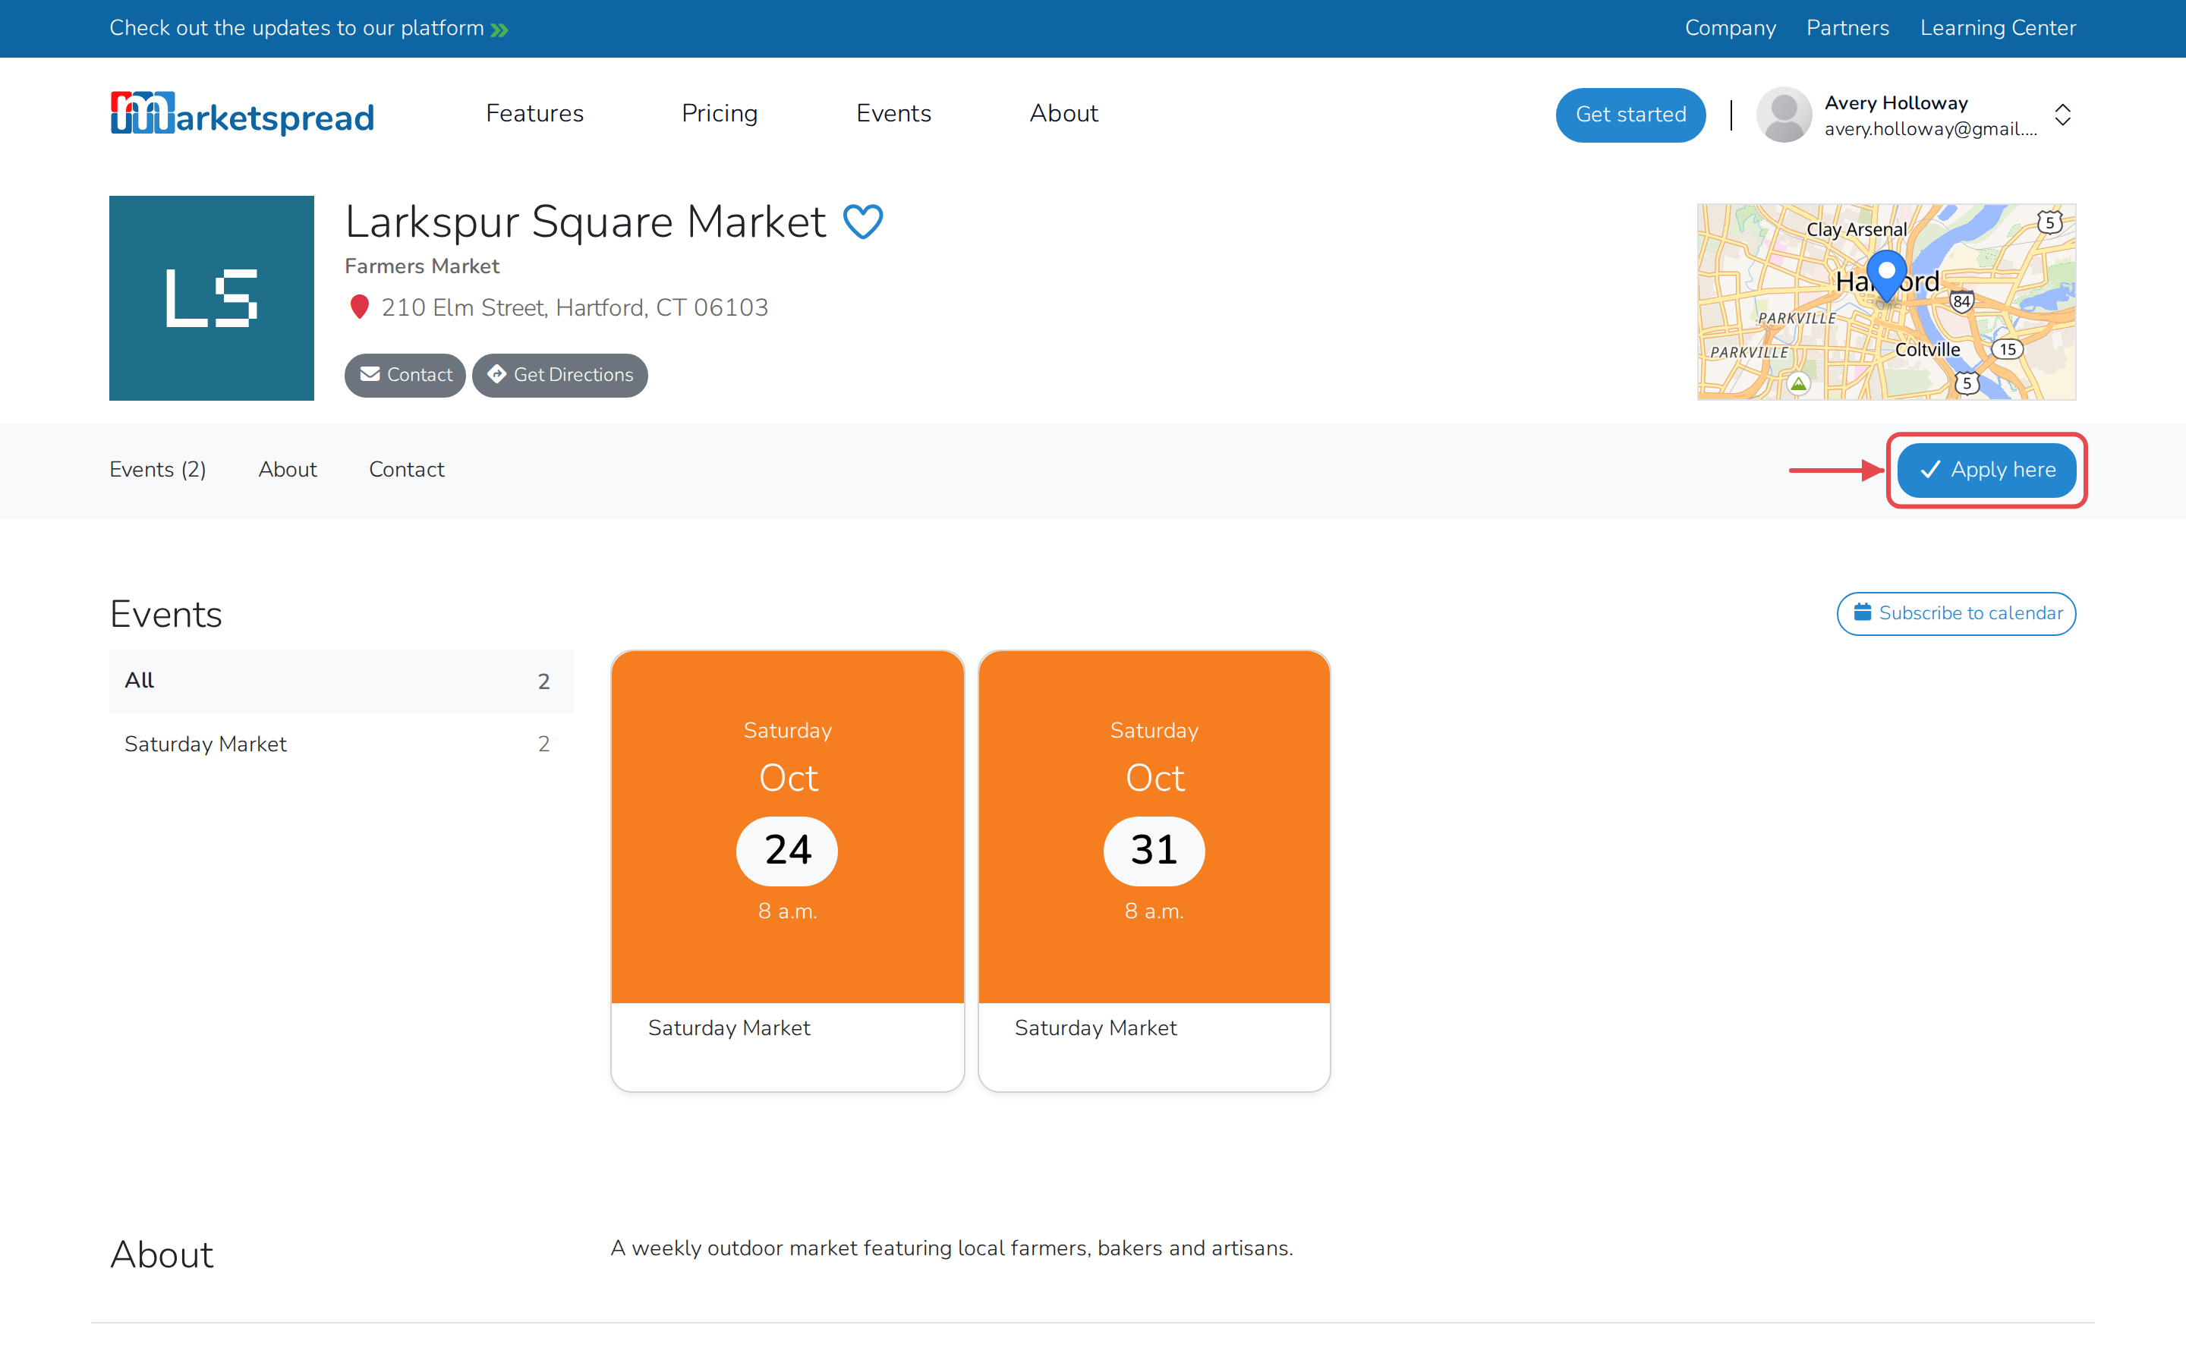Favorite the market with the heart icon
This screenshot has height=1366, width=2186.
tap(863, 222)
